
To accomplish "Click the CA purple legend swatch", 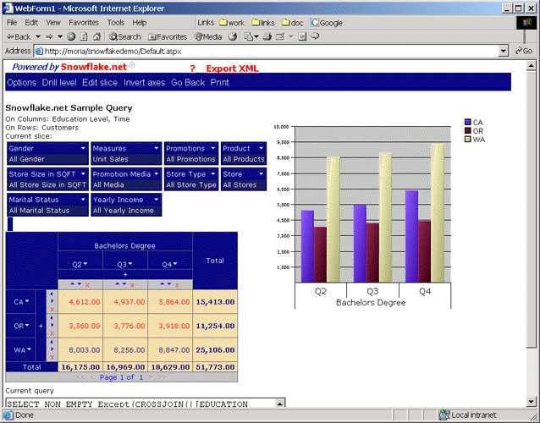I will click(468, 122).
